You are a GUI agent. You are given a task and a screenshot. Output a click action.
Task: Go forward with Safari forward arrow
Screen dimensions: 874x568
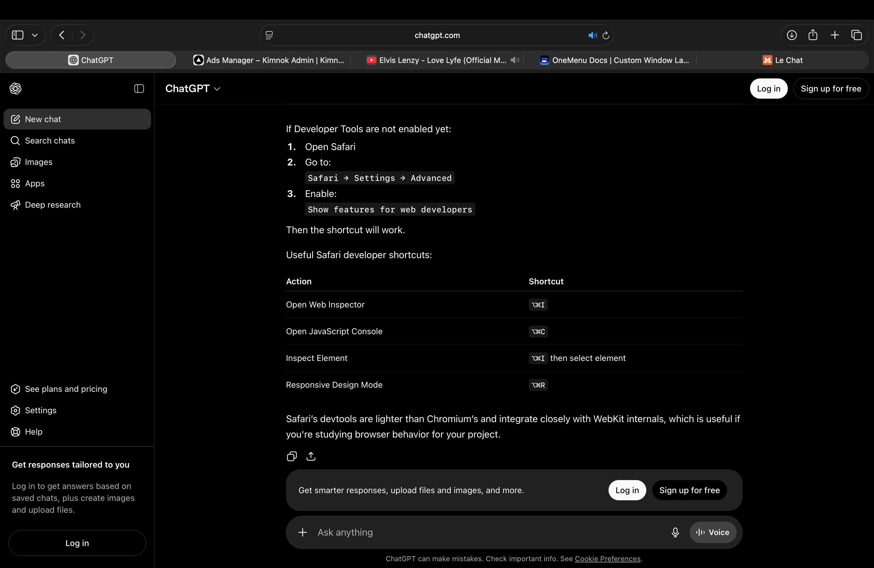[83, 35]
